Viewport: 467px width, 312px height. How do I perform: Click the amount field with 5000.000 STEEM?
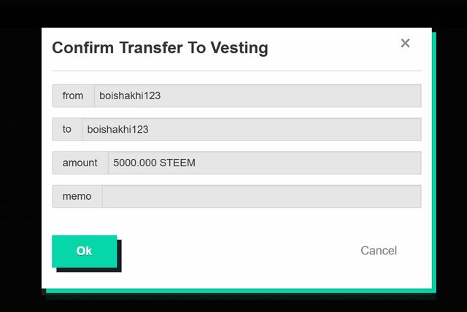coord(264,163)
